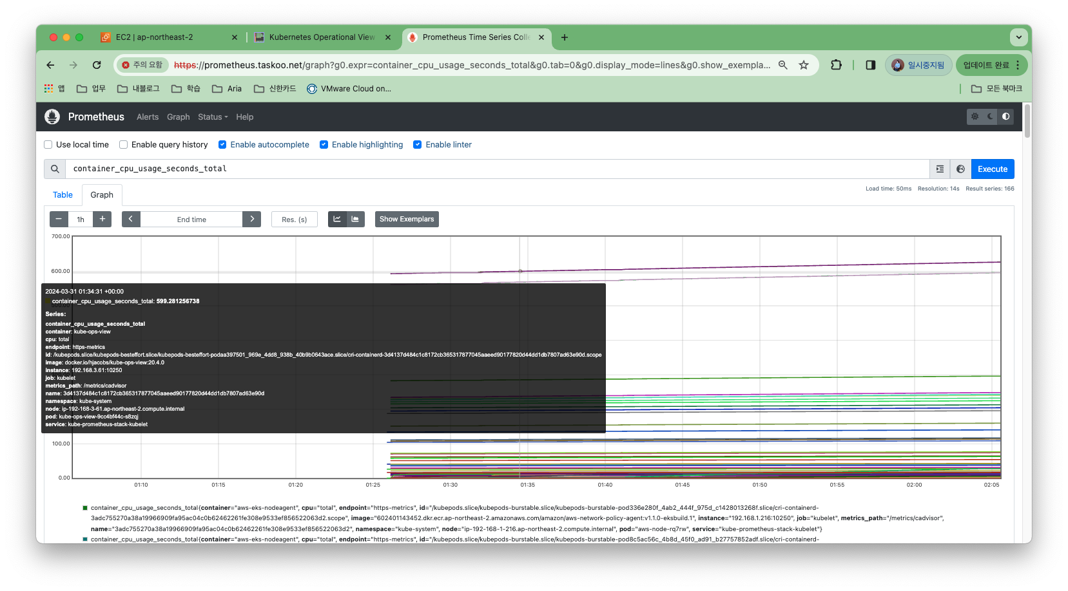Open Alerts page in navbar
The width and height of the screenshot is (1068, 591).
(x=148, y=117)
